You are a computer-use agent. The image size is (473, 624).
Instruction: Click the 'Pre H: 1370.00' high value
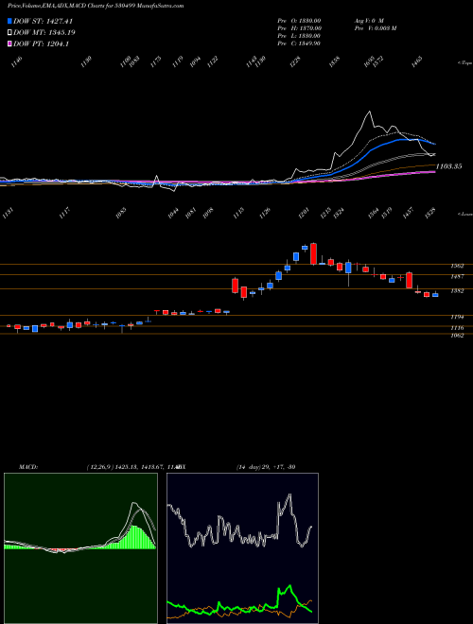point(299,28)
